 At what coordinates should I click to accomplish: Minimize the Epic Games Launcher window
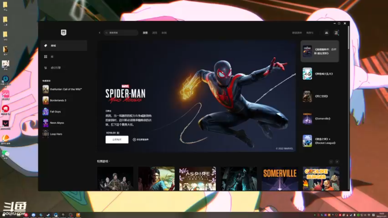pos(334,23)
